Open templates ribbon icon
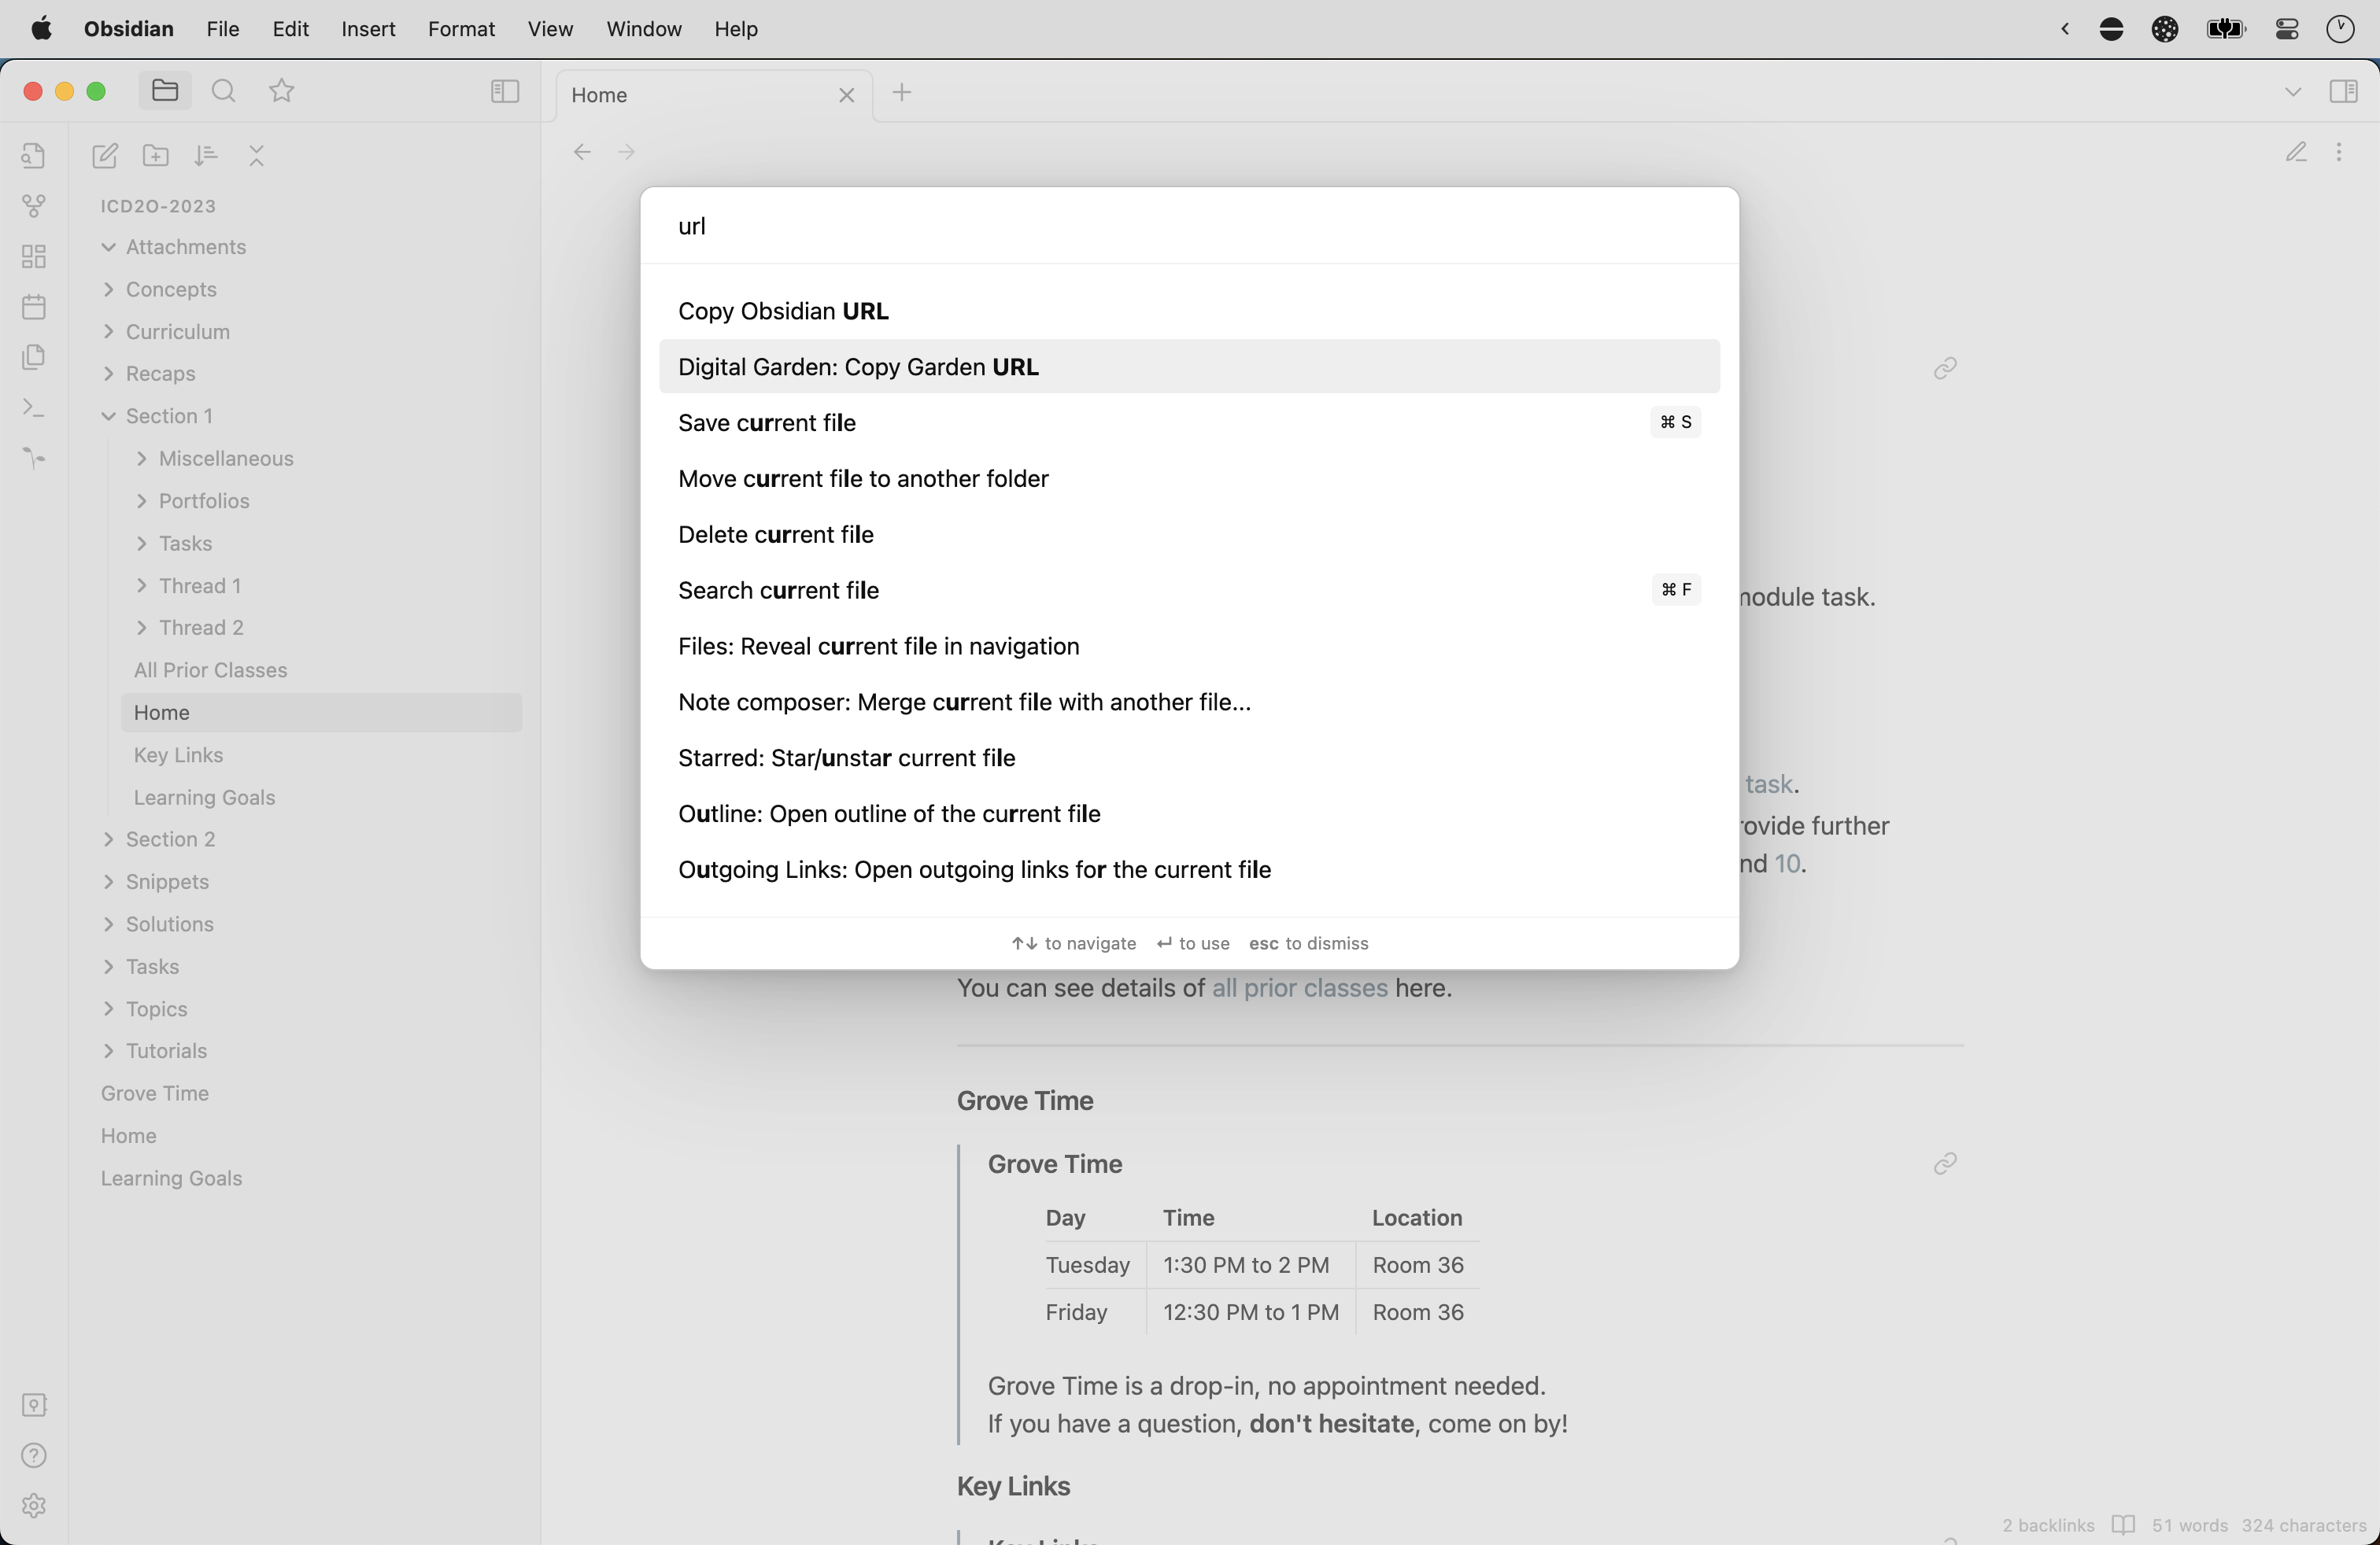 coord(34,357)
